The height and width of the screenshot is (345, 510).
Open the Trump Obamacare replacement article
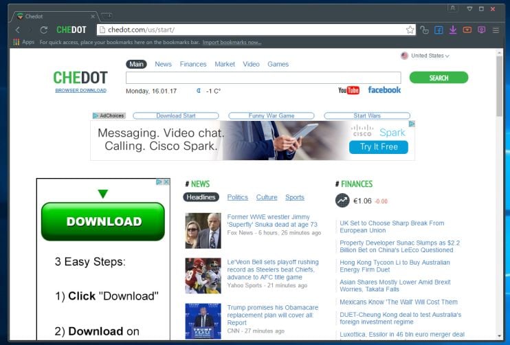coord(273,315)
